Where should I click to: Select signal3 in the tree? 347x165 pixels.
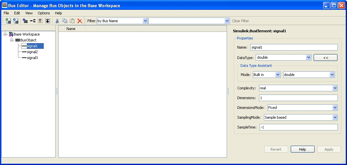pyautogui.click(x=32, y=58)
